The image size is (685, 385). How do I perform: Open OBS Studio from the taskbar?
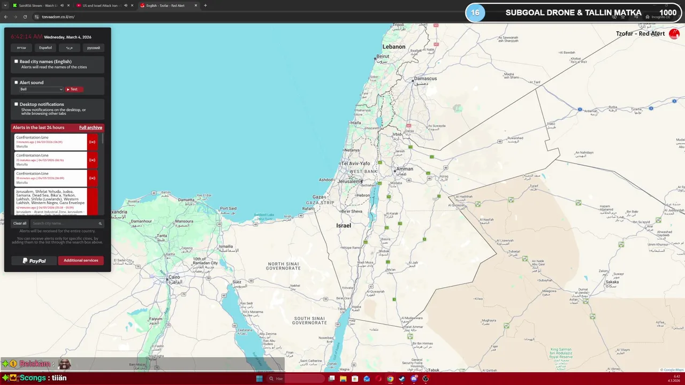pyautogui.click(x=425, y=379)
